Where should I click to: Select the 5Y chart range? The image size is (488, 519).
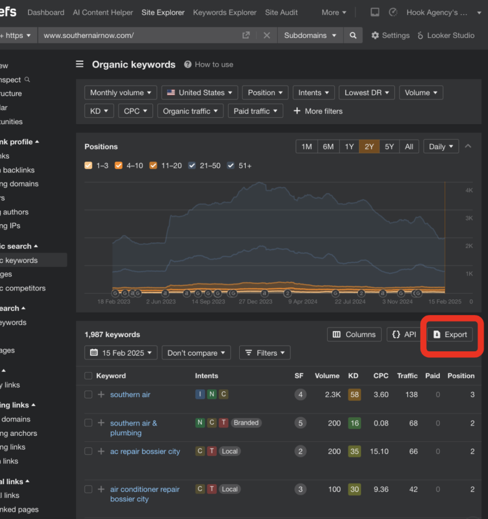point(389,146)
